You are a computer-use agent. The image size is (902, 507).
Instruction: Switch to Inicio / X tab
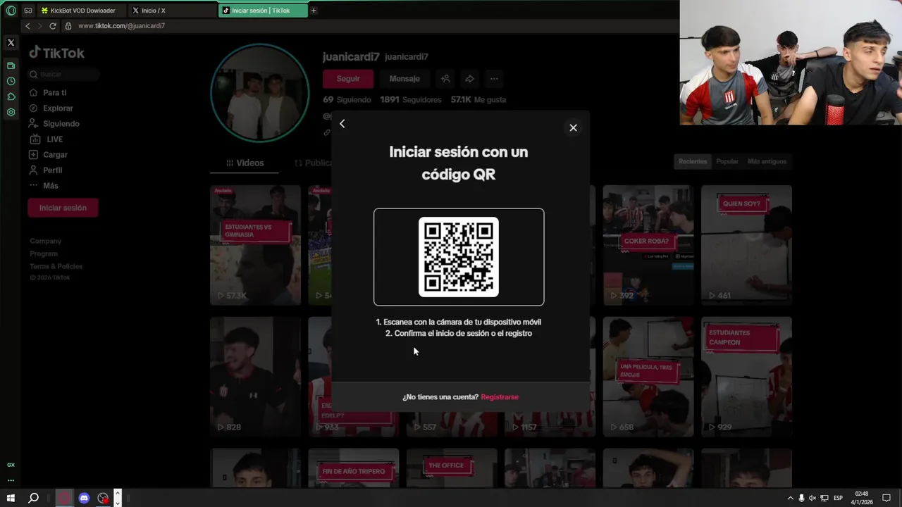tap(173, 11)
